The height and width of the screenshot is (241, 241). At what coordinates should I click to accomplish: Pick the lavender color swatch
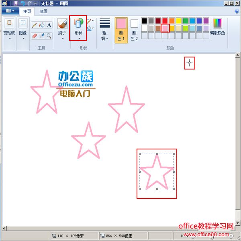click(206, 28)
